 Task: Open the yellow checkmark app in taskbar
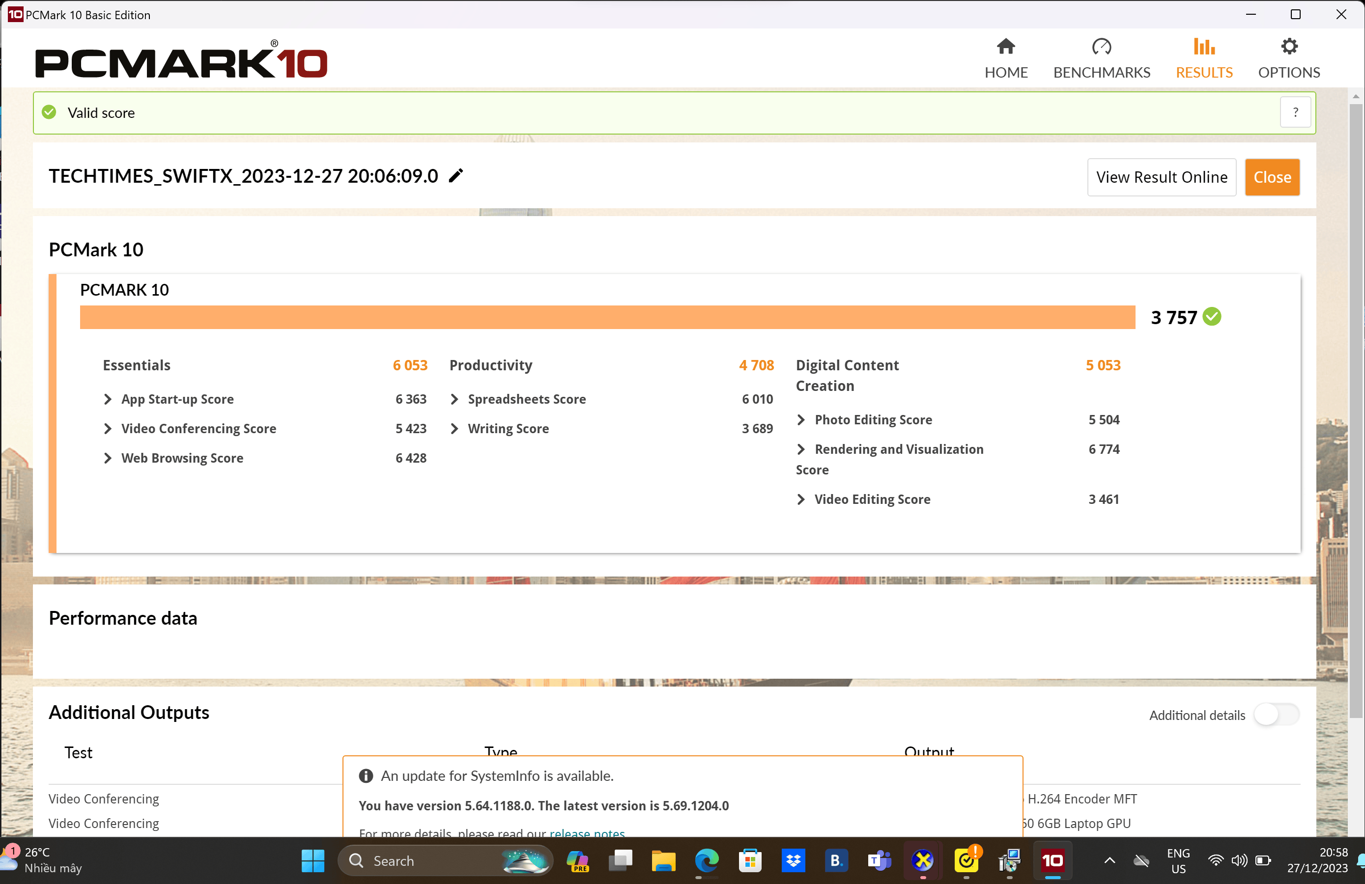(967, 860)
